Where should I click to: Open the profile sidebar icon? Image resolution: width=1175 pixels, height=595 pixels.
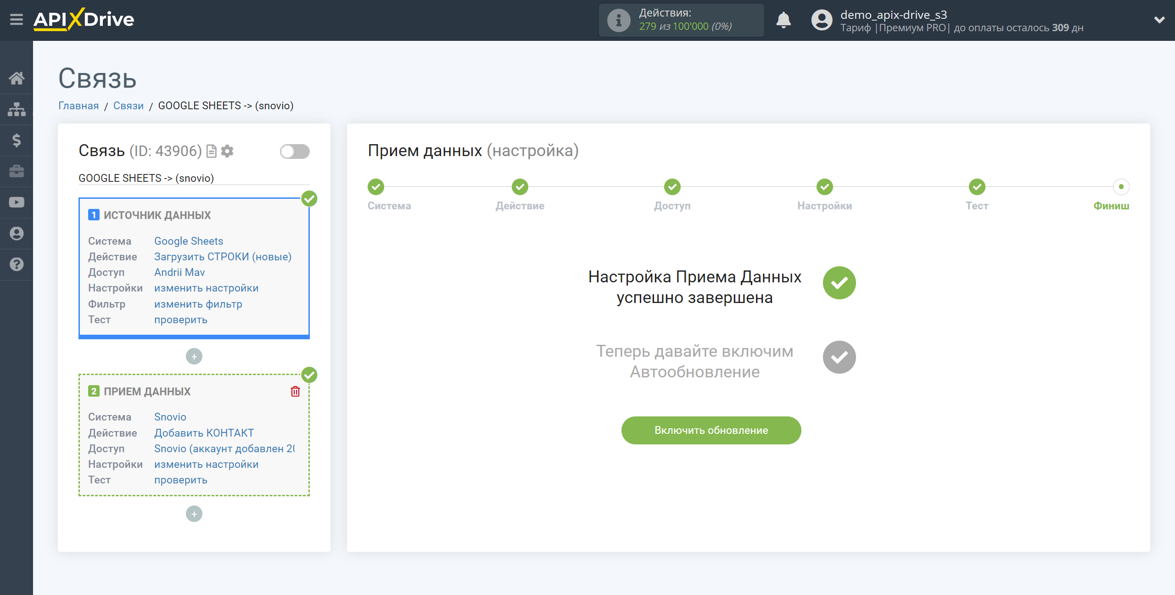pos(17,233)
